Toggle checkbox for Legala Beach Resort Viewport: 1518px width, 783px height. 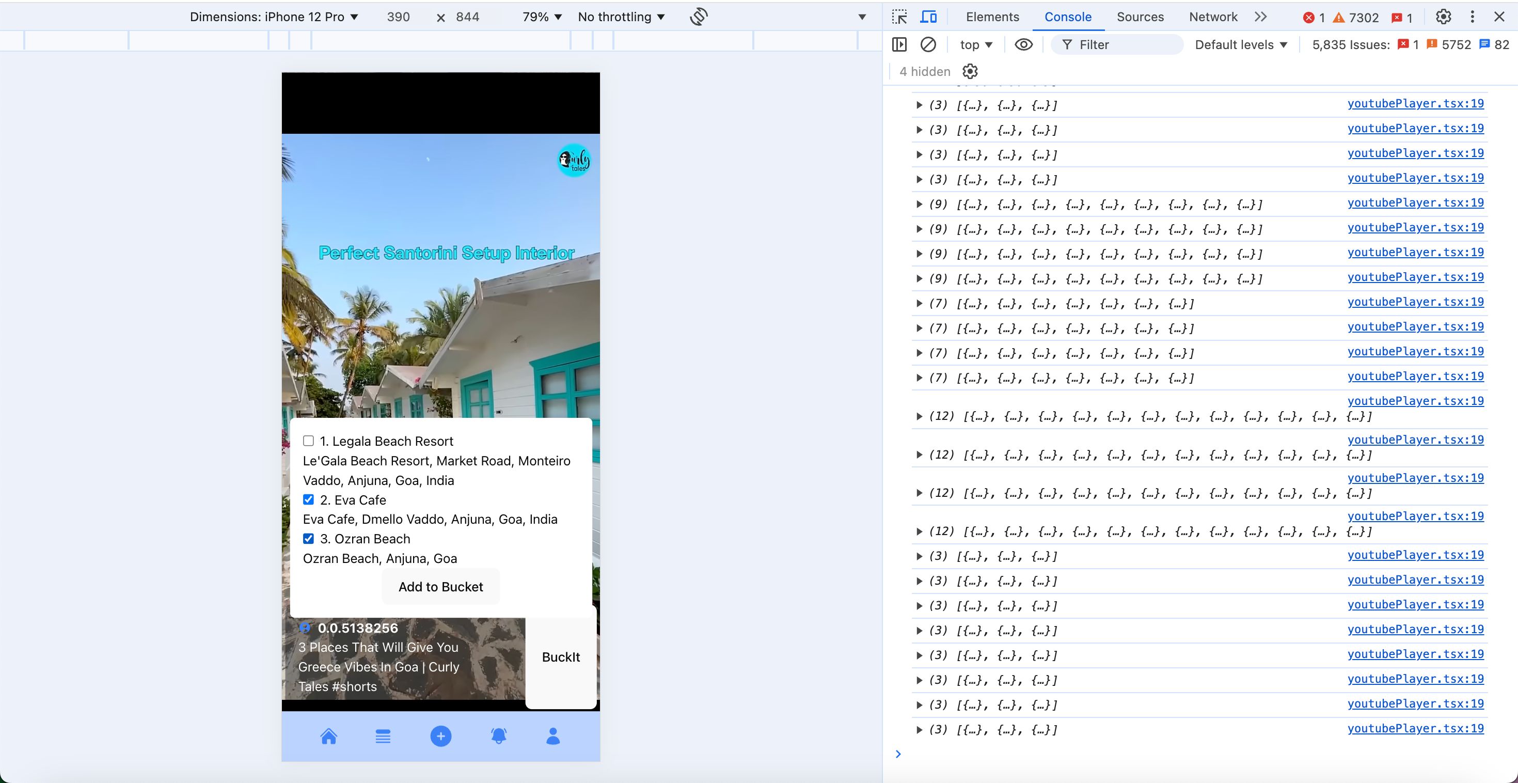(308, 441)
